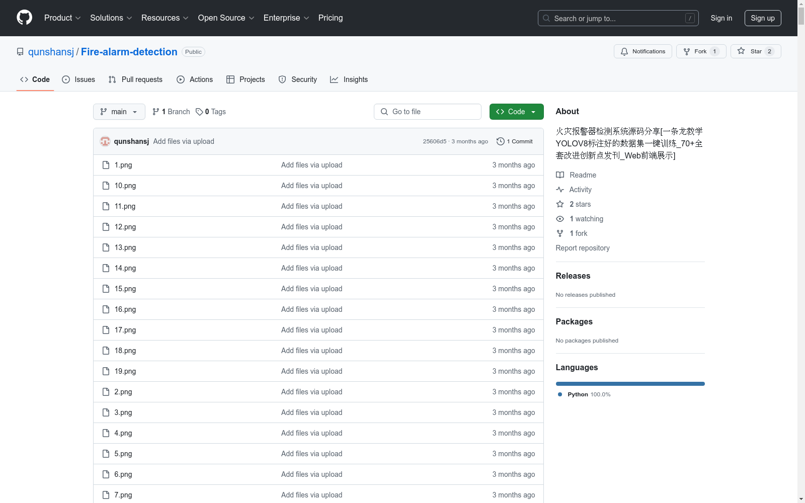Click the Go to file input
This screenshot has height=503, width=805.
(x=428, y=112)
